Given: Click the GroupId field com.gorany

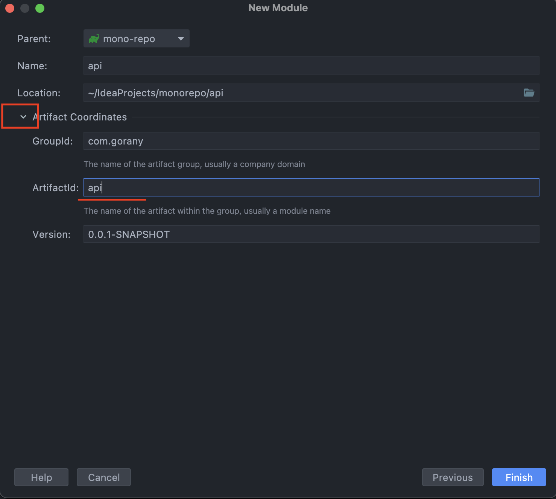Looking at the screenshot, I should [x=311, y=141].
